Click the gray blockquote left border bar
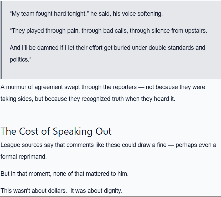This screenshot has width=221, height=197. (x=1, y=40)
